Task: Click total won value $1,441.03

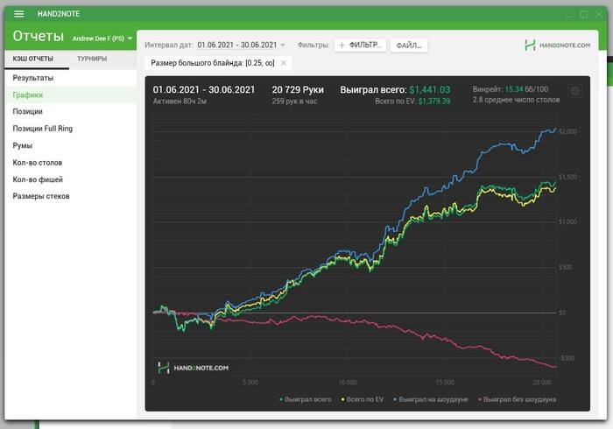Action: click(430, 90)
